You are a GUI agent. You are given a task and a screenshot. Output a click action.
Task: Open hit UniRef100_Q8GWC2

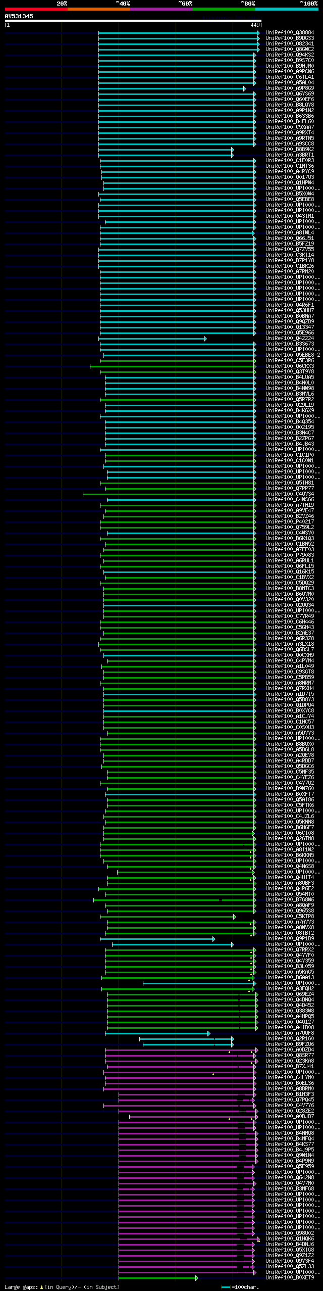click(x=290, y=50)
